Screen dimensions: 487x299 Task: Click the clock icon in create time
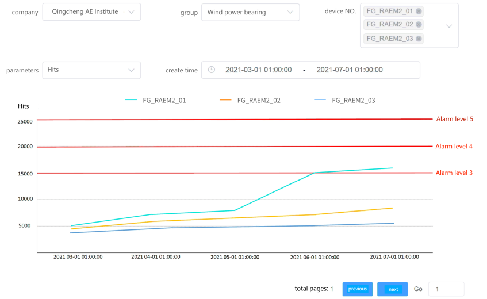pyautogui.click(x=211, y=70)
